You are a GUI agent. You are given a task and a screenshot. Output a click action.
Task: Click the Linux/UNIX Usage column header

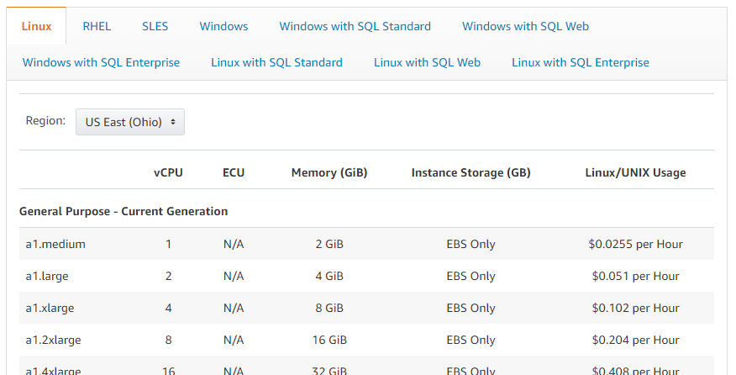[x=635, y=172]
